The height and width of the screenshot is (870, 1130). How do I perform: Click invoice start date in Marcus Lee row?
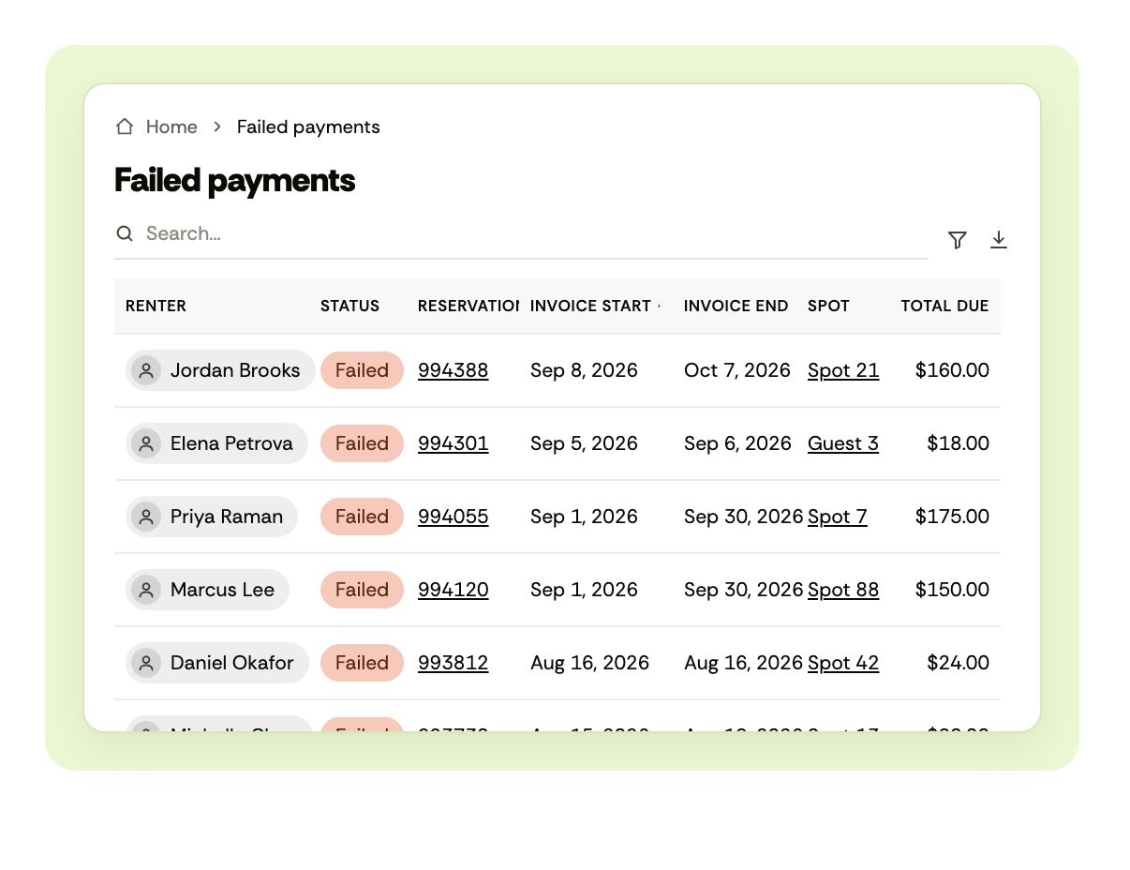point(584,590)
